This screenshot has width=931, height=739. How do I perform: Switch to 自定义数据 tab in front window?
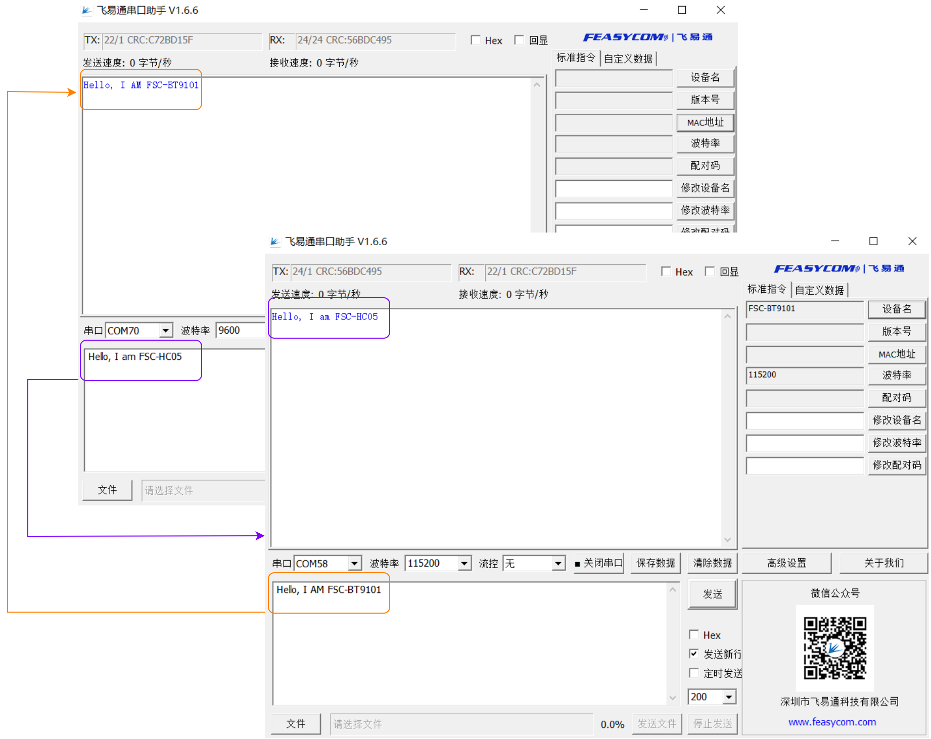point(819,290)
